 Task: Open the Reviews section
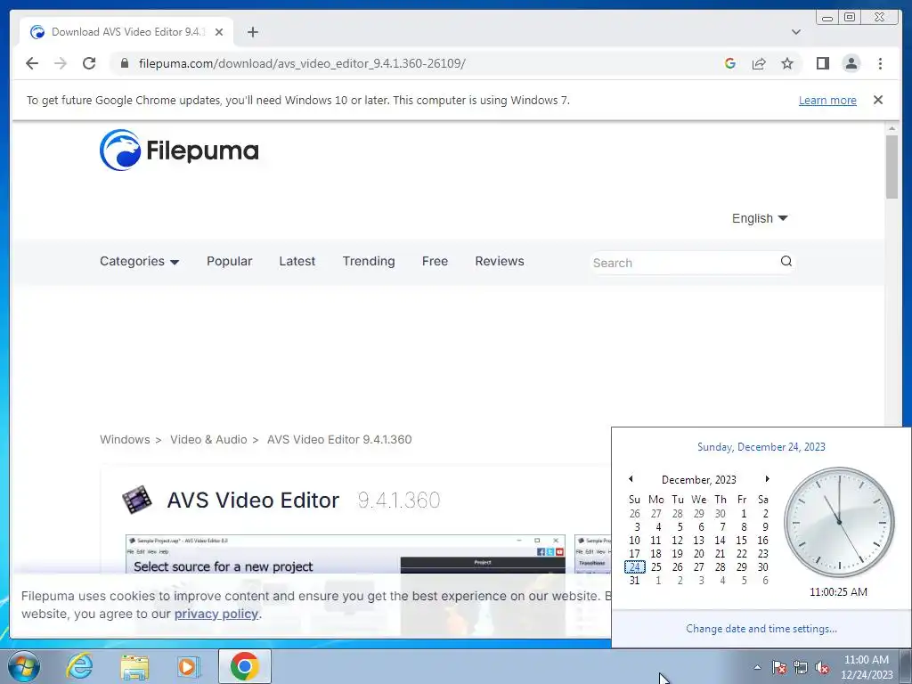tap(500, 261)
